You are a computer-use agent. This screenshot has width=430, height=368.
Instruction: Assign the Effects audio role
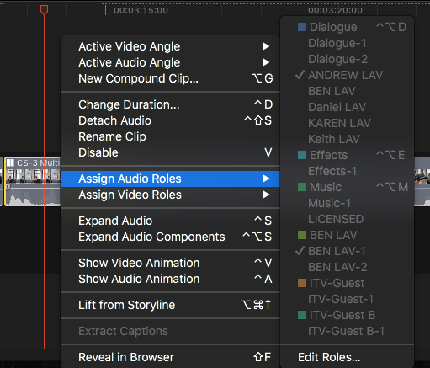348,155
